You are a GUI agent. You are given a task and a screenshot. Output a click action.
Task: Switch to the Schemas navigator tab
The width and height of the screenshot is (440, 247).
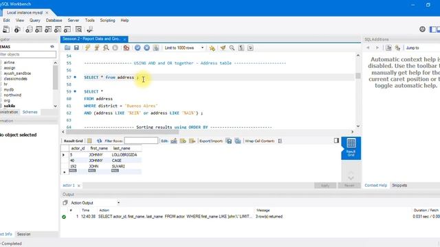pyautogui.click(x=30, y=112)
